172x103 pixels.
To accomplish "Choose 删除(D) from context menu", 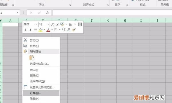I will pos(41,76).
